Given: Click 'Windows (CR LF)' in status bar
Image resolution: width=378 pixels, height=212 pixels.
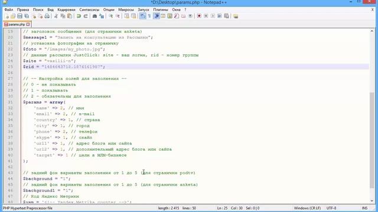Looking at the screenshot, I should (x=307, y=208).
